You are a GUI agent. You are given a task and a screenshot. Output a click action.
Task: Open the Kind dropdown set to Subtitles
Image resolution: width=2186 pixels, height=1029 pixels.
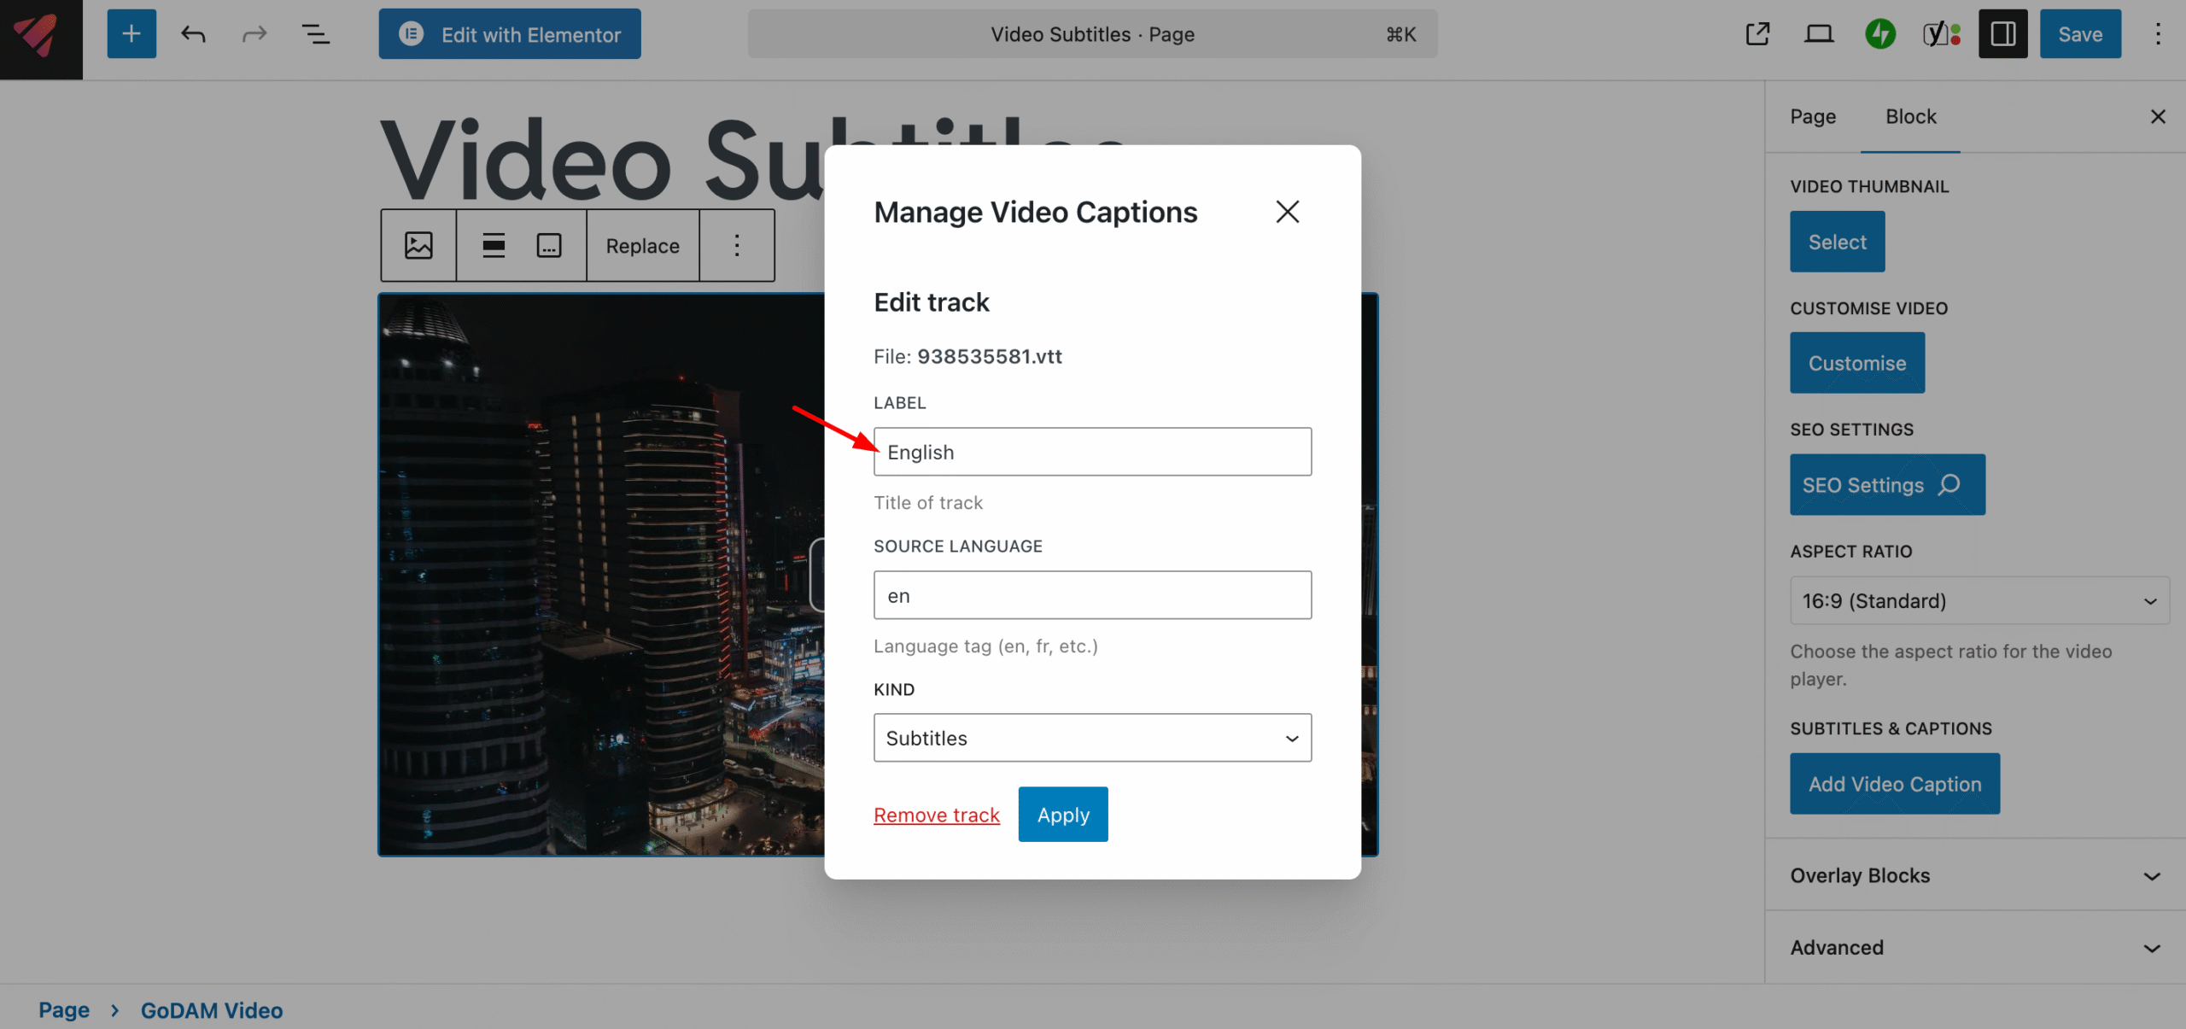[1091, 737]
